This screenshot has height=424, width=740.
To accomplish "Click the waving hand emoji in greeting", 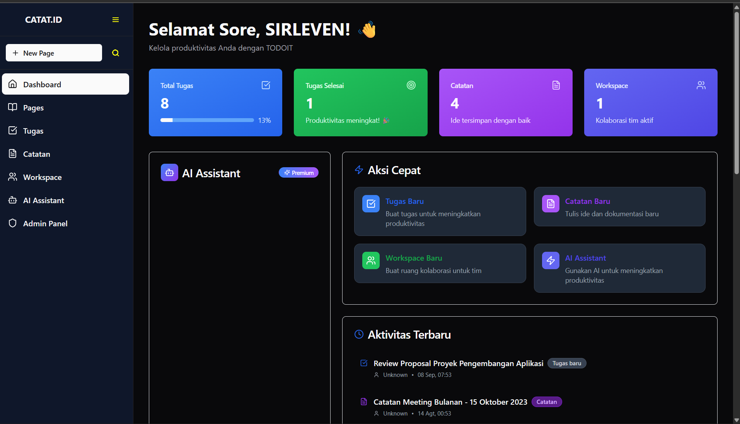I will pyautogui.click(x=367, y=29).
